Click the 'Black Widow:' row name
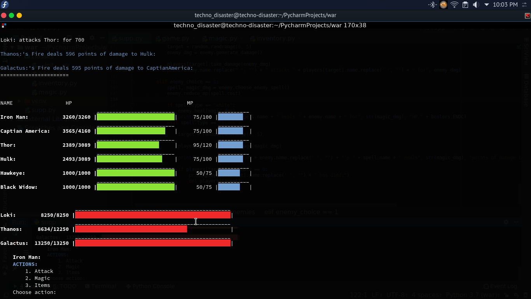Image resolution: width=531 pixels, height=299 pixels. 19,187
